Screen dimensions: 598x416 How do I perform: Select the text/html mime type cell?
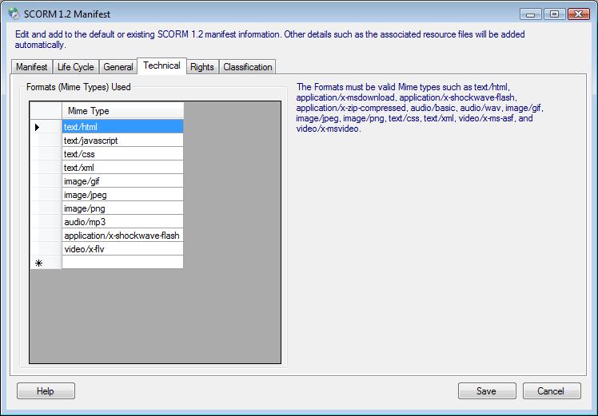(122, 127)
